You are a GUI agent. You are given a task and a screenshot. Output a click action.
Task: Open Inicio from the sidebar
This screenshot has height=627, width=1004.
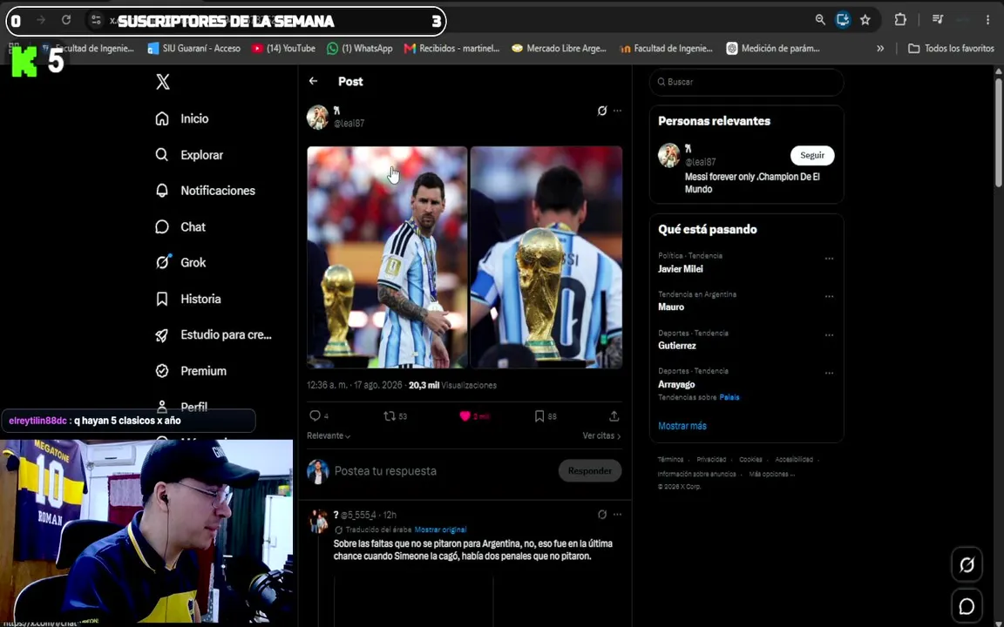pyautogui.click(x=182, y=118)
